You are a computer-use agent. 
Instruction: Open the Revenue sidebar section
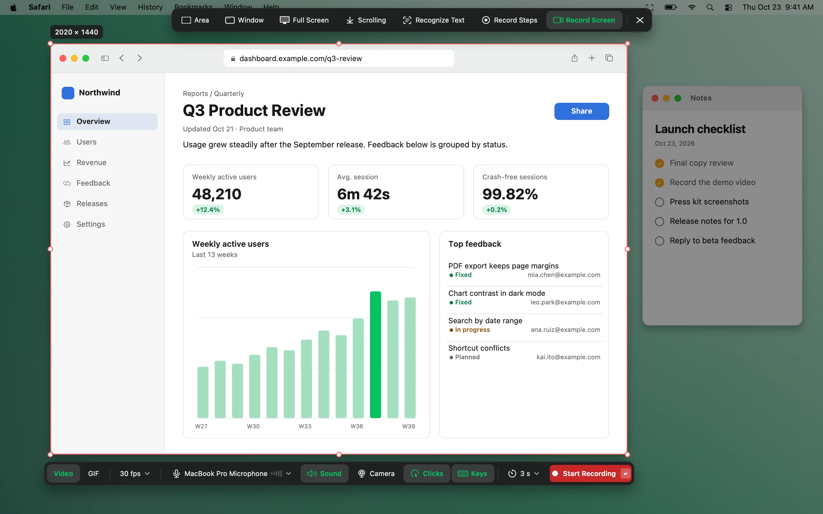click(x=107, y=162)
